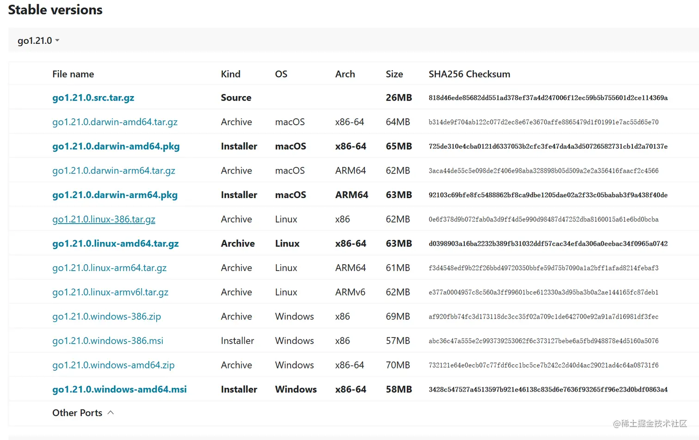Select checksum starting with 0e6f378d
699x440 pixels.
tap(544, 219)
